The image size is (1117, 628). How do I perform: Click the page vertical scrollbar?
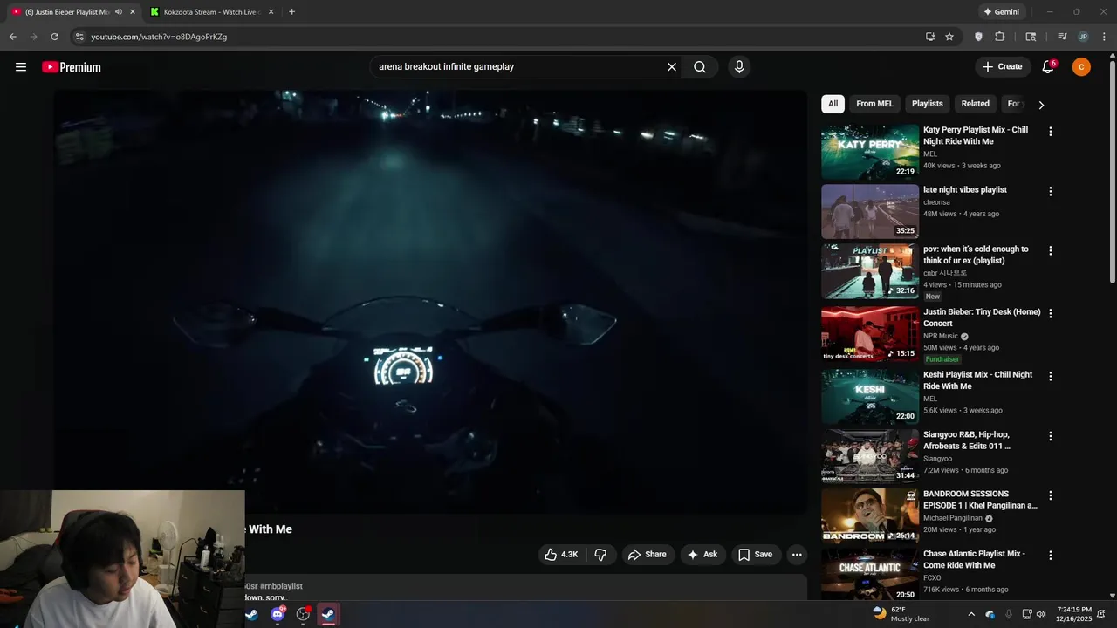(x=1112, y=170)
